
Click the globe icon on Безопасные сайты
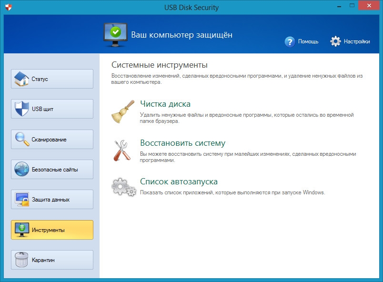pos(21,169)
